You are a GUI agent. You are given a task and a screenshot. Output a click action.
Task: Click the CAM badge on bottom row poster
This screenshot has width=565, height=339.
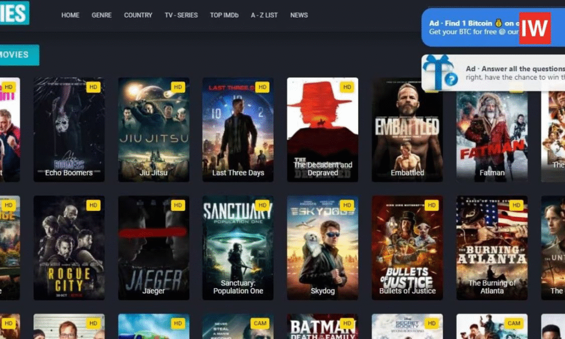click(x=259, y=323)
